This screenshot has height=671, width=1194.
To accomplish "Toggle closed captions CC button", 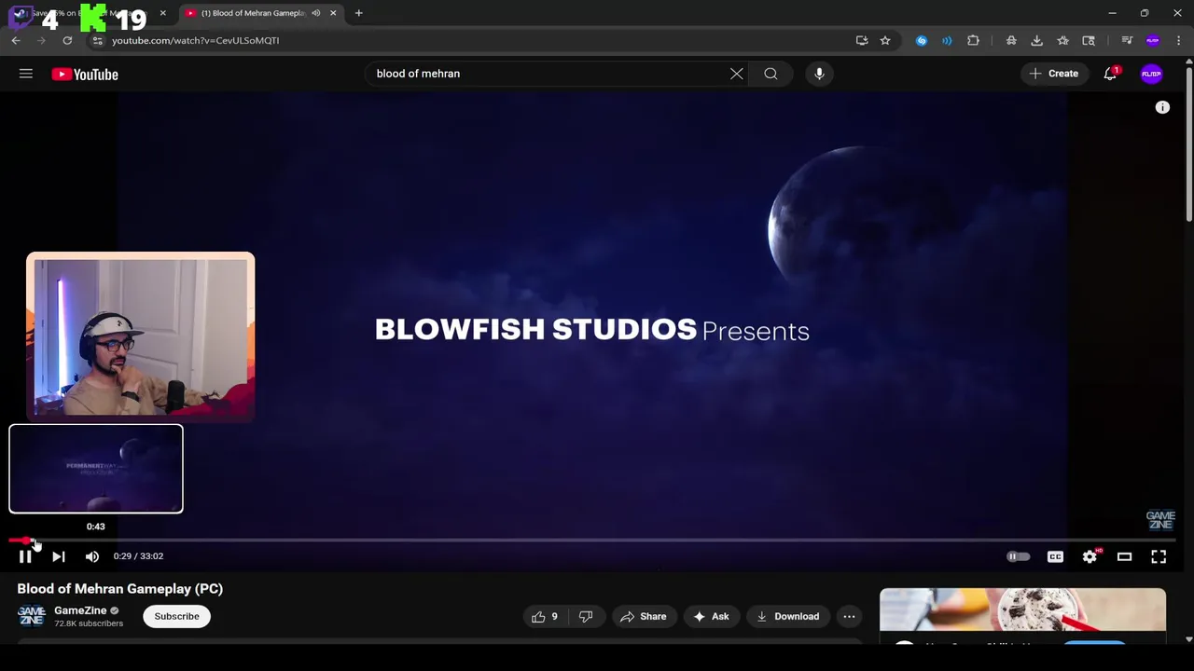I will pyautogui.click(x=1055, y=556).
